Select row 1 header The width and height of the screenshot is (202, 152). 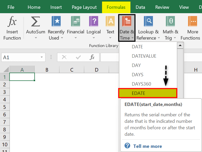5,77
